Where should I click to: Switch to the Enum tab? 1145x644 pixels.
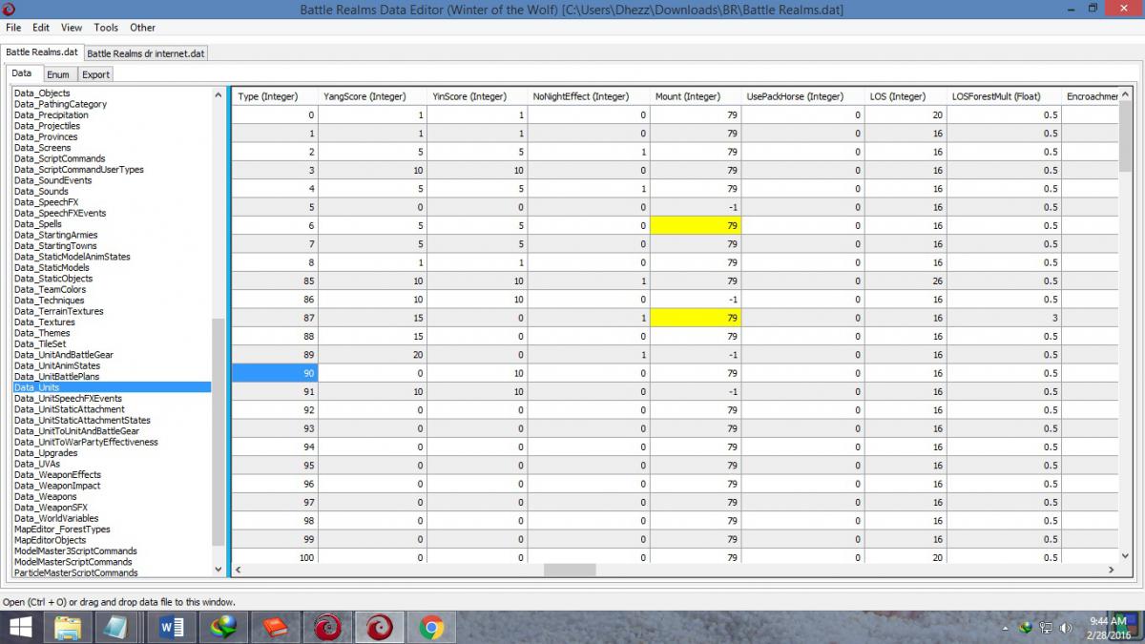click(57, 74)
